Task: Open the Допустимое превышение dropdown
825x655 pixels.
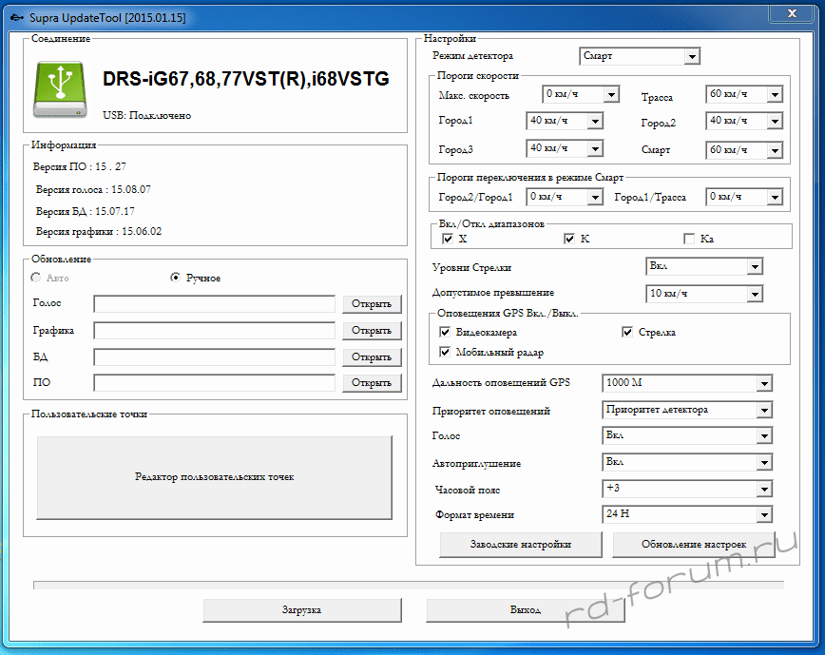Action: 704,294
